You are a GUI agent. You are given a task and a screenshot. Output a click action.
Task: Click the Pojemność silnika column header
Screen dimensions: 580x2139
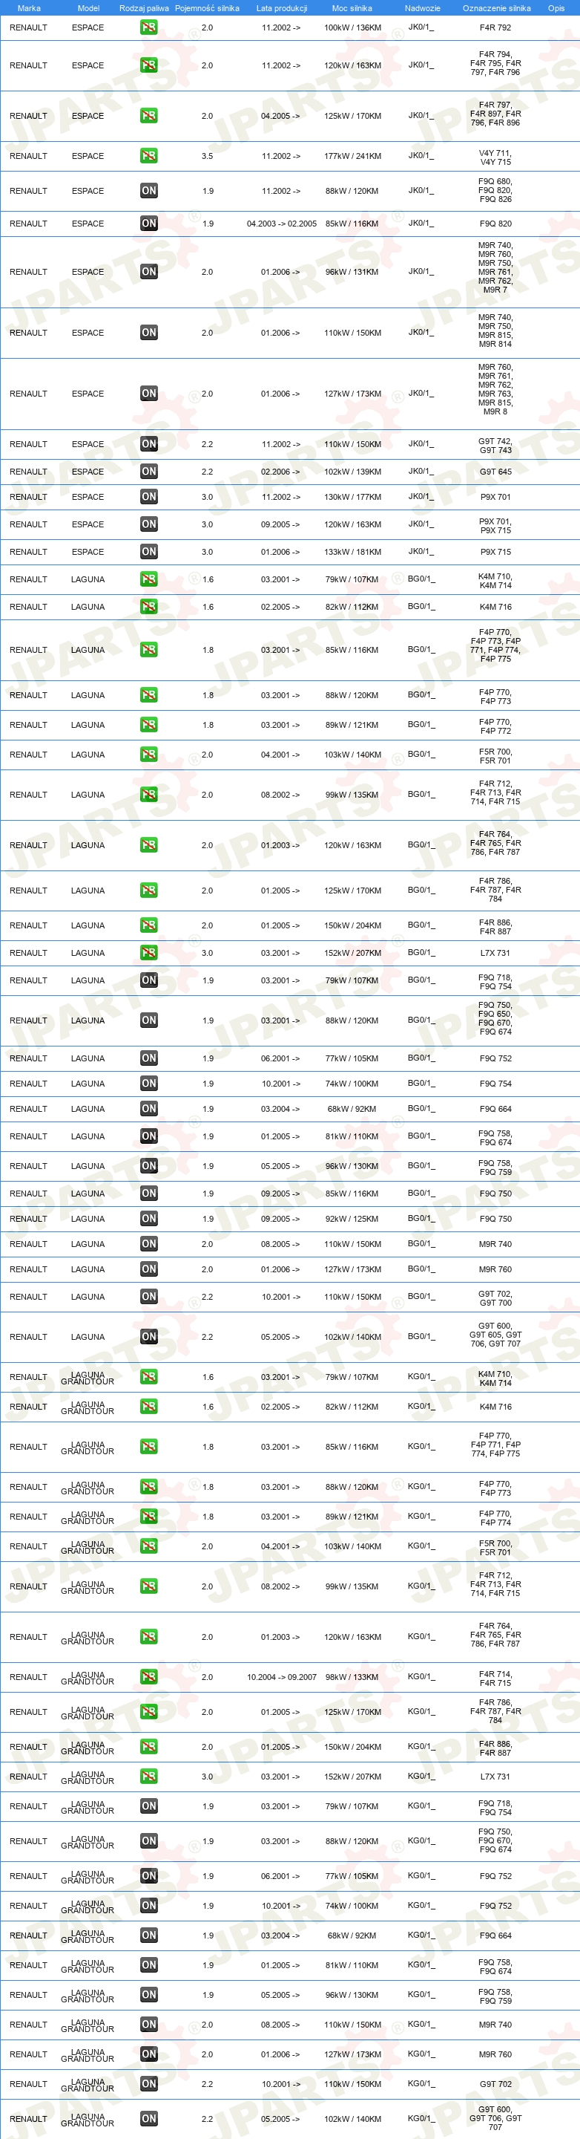click(x=208, y=8)
